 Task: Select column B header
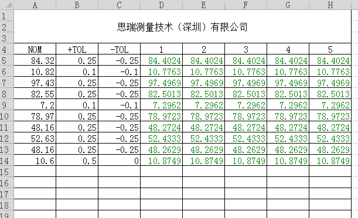point(77,5)
